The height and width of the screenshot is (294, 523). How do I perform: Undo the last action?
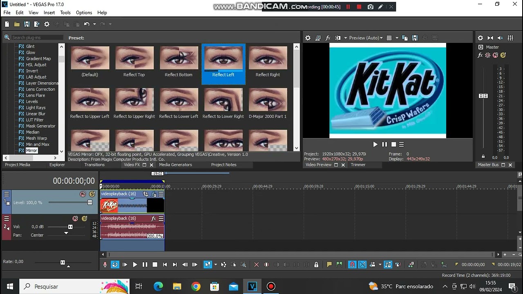(87, 24)
